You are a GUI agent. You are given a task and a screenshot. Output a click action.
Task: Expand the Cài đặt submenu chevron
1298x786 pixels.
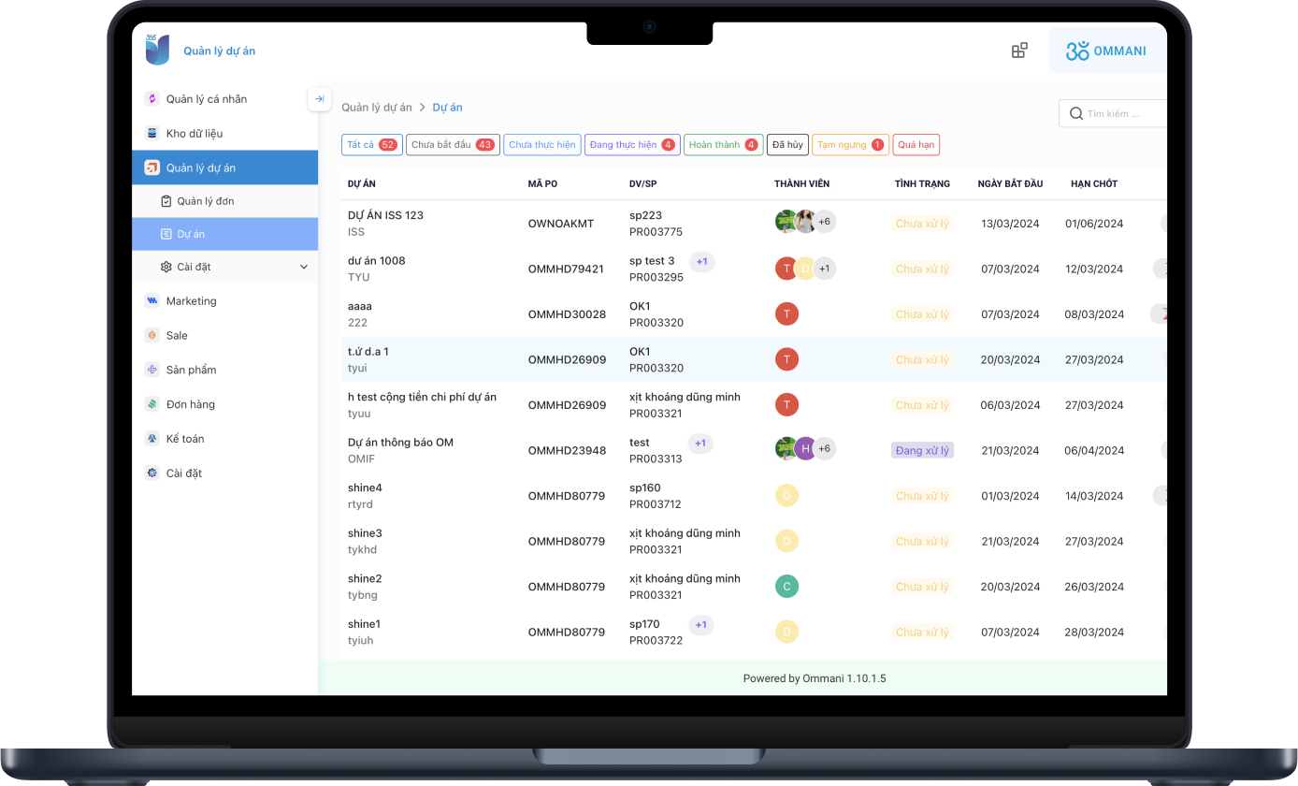[303, 268]
